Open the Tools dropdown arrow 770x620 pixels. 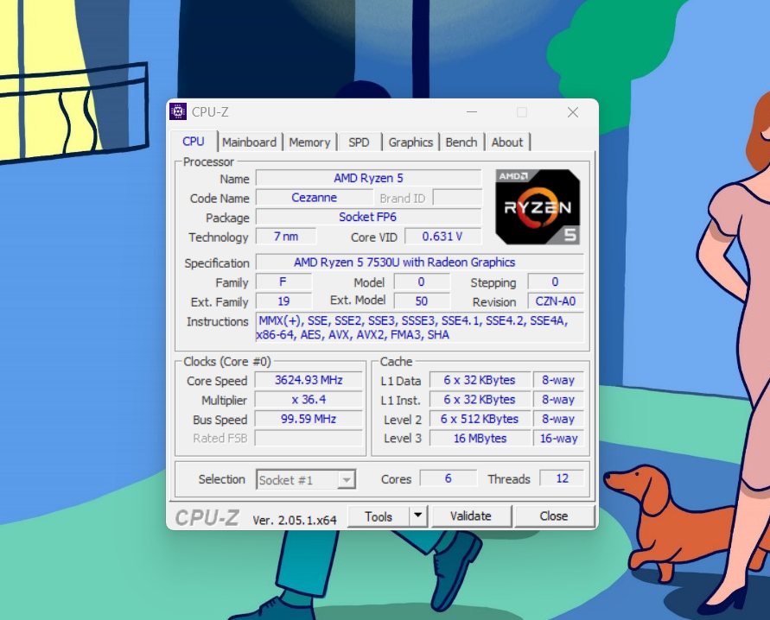pyautogui.click(x=418, y=516)
